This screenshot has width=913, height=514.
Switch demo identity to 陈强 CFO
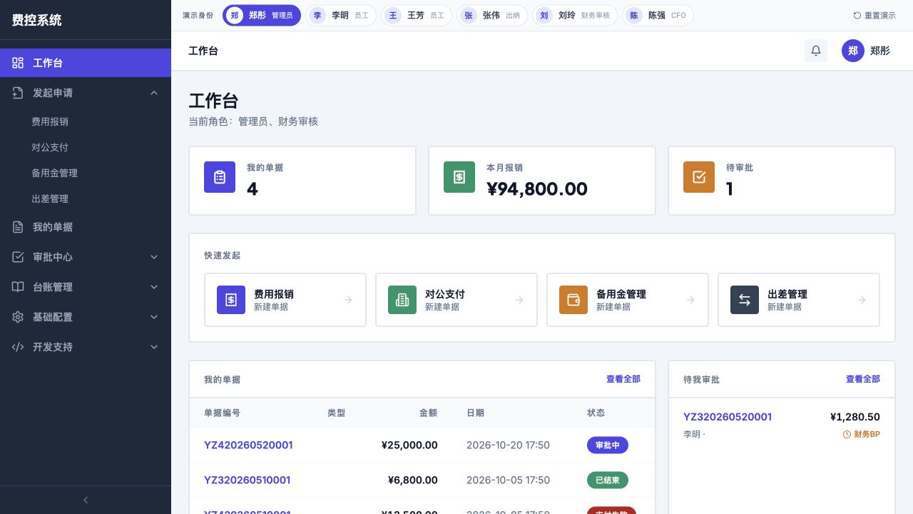click(x=658, y=15)
